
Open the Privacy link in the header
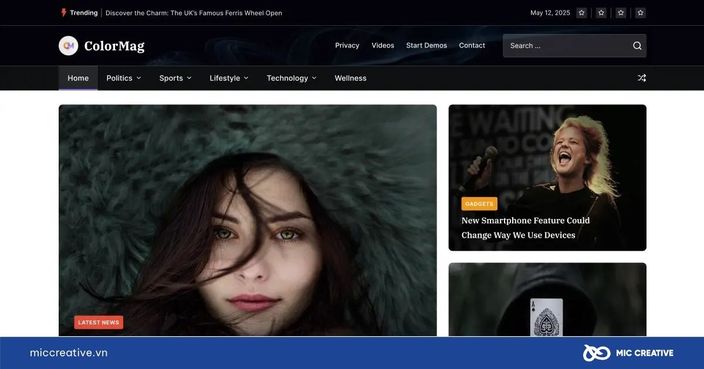click(x=347, y=46)
